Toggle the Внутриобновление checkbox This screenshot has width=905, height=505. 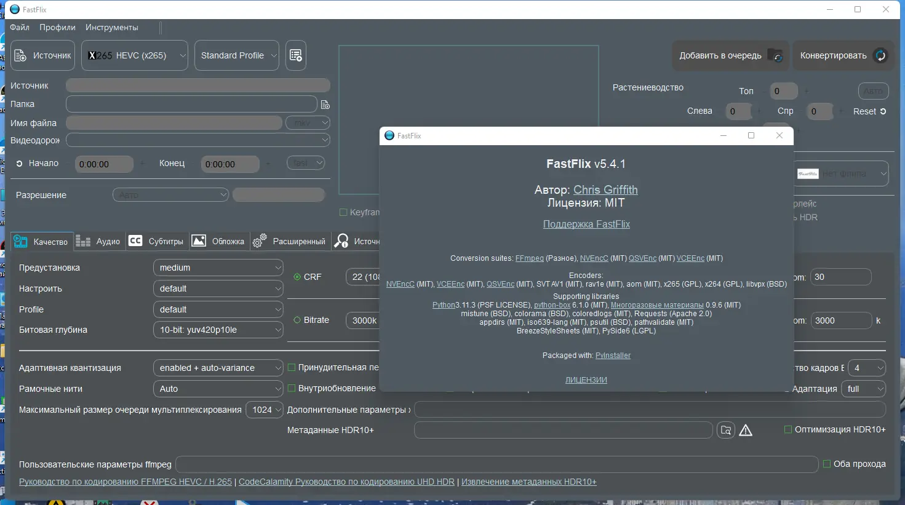292,388
